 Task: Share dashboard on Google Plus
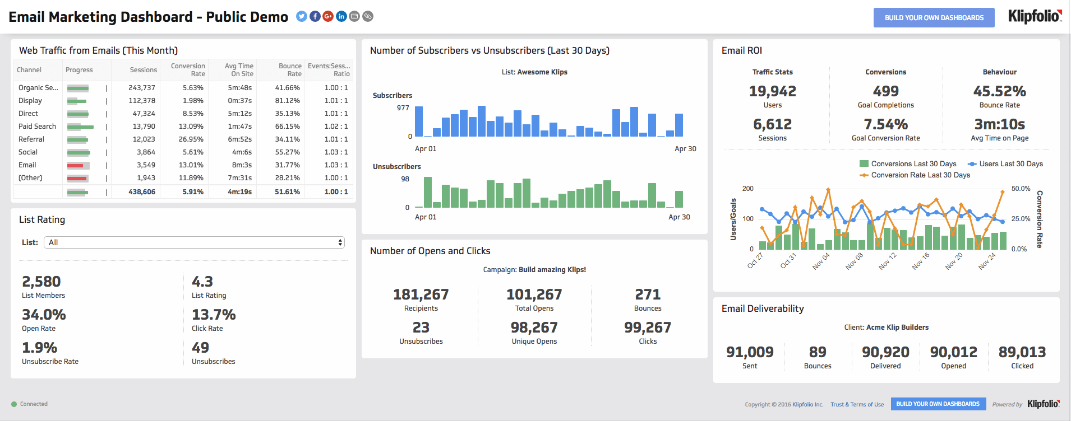click(x=328, y=16)
